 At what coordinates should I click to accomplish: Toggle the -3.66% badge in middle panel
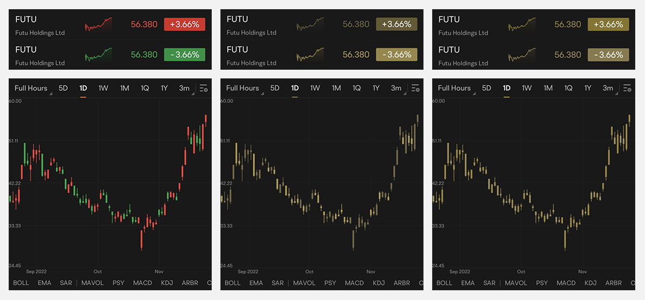(396, 55)
